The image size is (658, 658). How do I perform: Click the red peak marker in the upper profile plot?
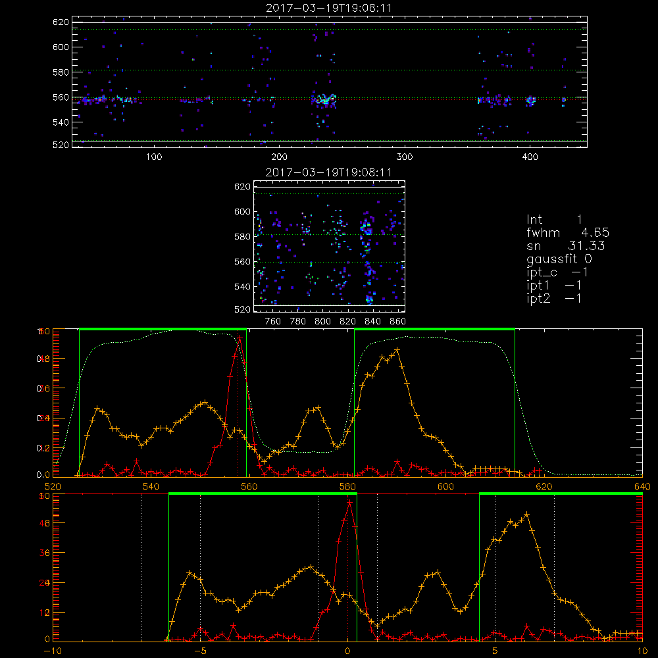pyautogui.click(x=240, y=338)
